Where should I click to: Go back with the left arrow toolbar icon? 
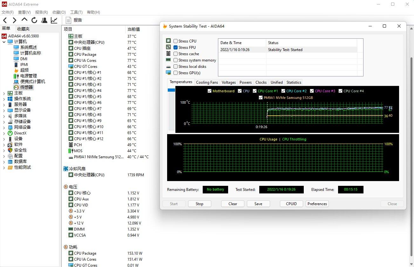pyautogui.click(x=5, y=20)
